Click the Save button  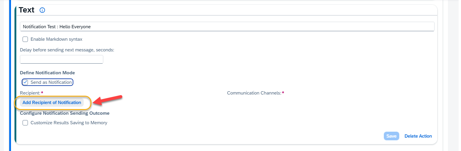click(391, 136)
